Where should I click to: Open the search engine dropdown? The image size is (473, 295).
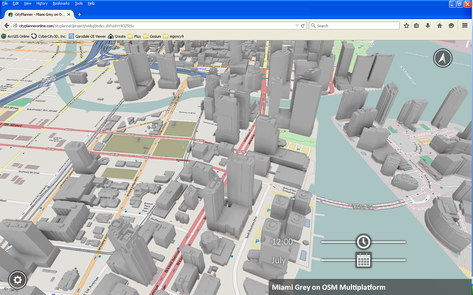click(x=313, y=25)
